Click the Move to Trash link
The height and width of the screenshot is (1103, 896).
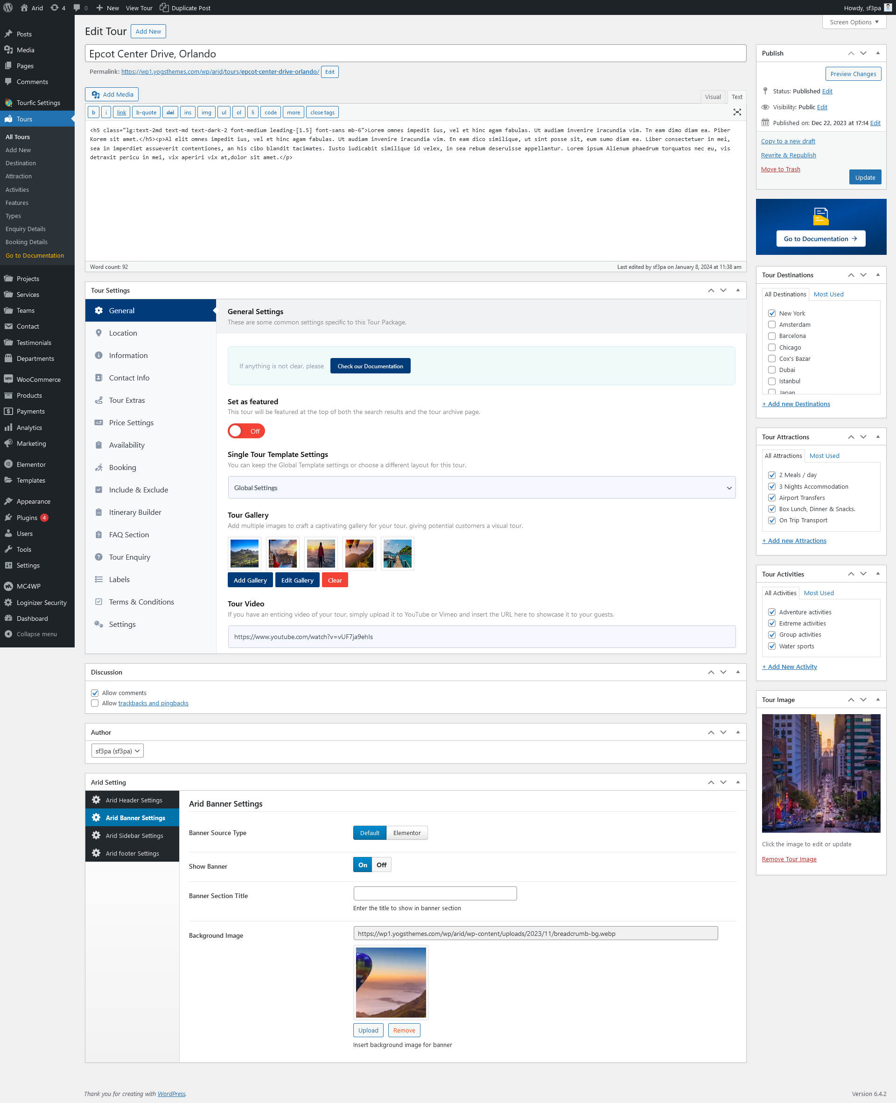point(780,169)
